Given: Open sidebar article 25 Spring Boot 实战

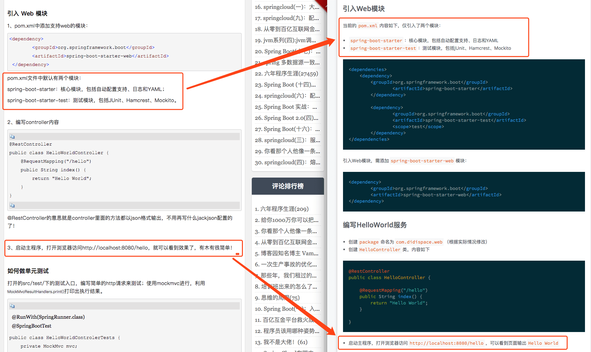Looking at the screenshot, I should pyautogui.click(x=286, y=107).
